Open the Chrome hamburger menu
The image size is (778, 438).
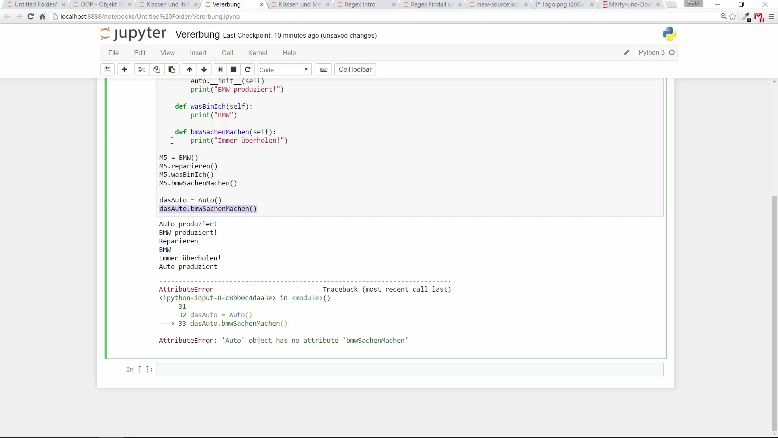(x=771, y=17)
